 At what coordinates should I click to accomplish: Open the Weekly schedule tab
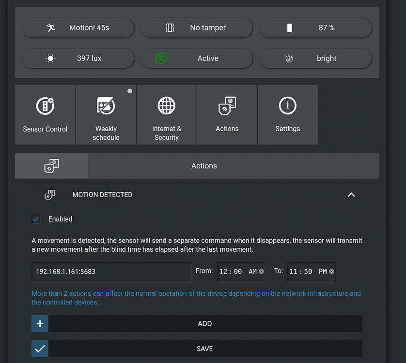pyautogui.click(x=106, y=115)
